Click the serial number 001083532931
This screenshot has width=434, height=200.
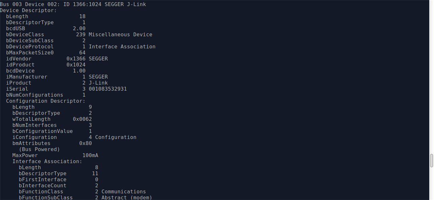point(108,89)
